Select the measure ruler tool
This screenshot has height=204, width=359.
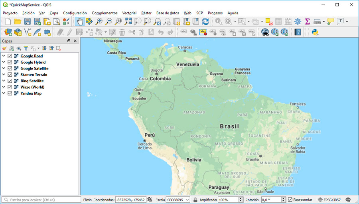(317, 21)
